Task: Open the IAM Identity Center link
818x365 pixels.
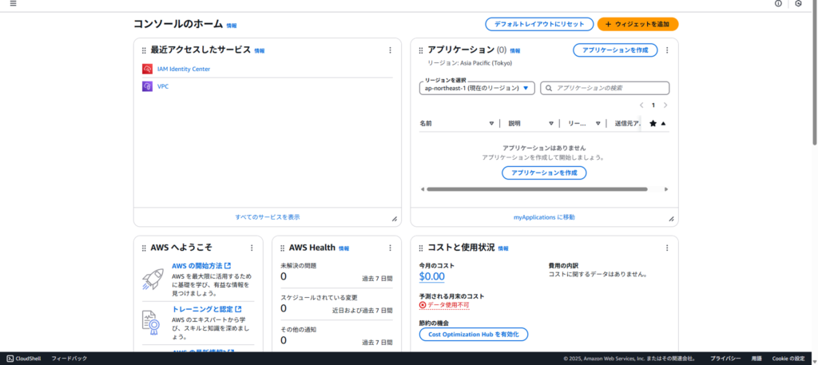Action: pos(184,69)
